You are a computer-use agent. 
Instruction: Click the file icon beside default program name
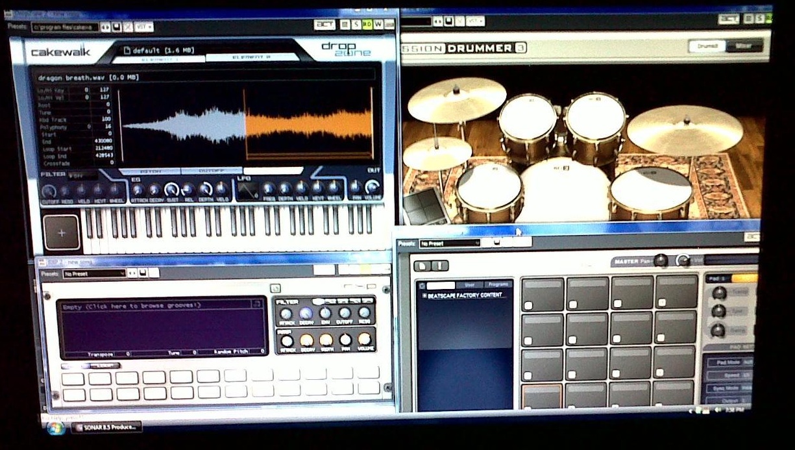pos(127,51)
